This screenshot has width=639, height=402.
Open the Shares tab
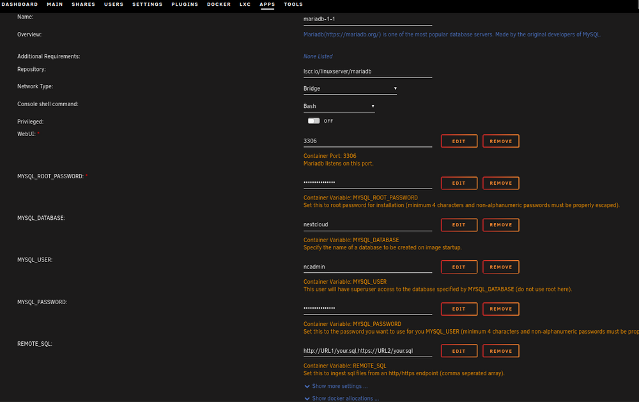[x=83, y=4]
